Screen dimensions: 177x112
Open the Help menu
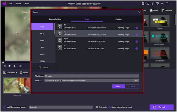[27, 4]
